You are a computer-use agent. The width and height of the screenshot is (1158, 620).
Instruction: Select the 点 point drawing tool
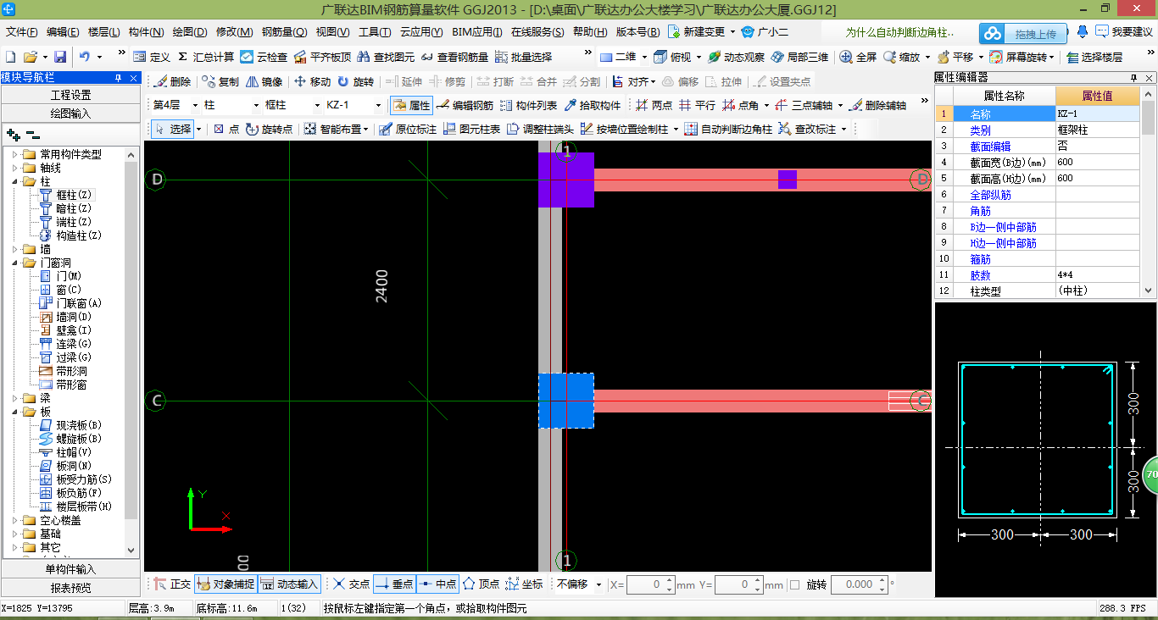225,129
